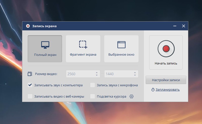Open Настройки записи
Viewport: 202px width, 124px height.
(x=166, y=80)
